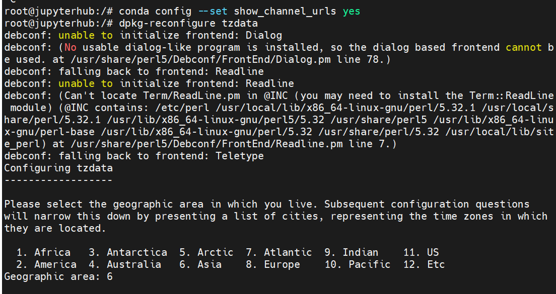Image resolution: width=556 pixels, height=294 pixels.
Task: Click the Antarctica list entry
Action: [136, 252]
